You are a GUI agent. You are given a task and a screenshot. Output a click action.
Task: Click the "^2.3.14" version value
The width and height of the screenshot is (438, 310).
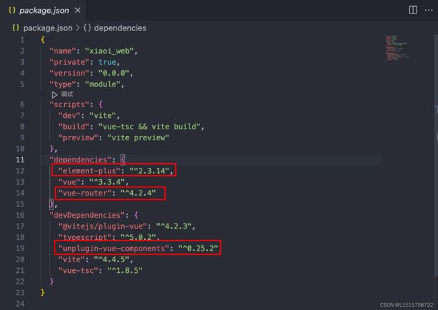(x=150, y=170)
